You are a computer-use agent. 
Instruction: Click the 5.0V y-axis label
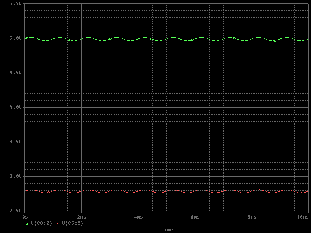pyautogui.click(x=16, y=38)
